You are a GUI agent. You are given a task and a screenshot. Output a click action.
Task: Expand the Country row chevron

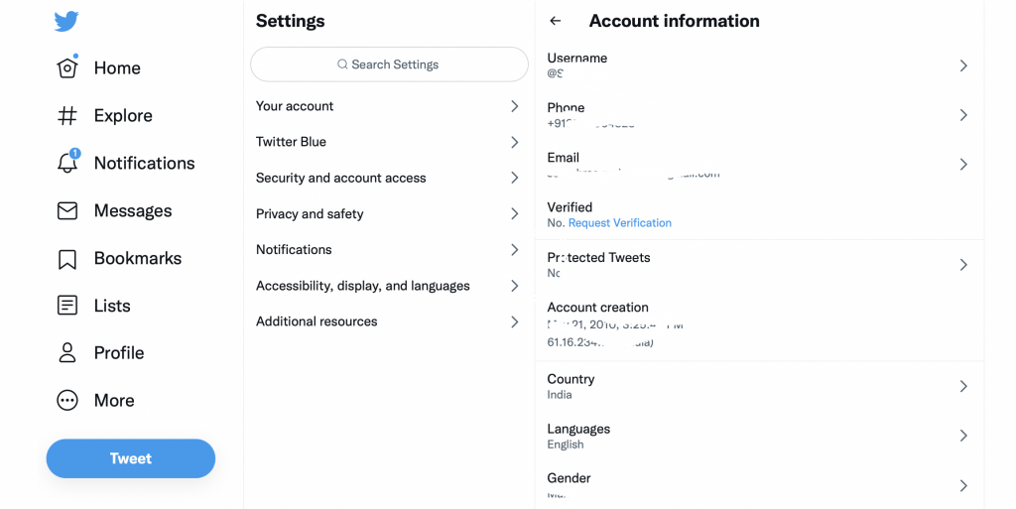coord(962,386)
